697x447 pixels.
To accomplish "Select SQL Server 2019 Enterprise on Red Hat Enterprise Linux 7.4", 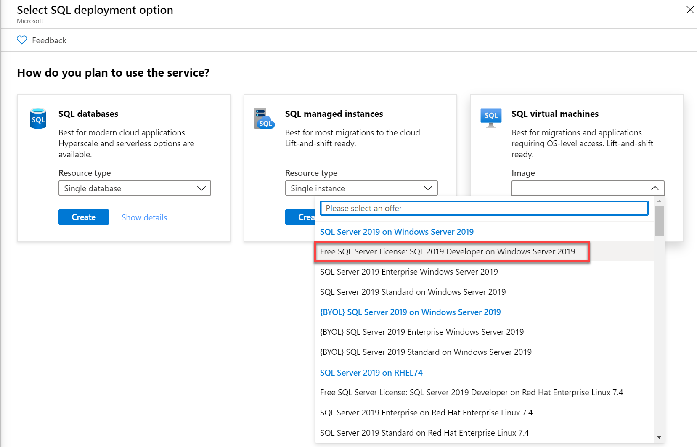I will pyautogui.click(x=484, y=413).
